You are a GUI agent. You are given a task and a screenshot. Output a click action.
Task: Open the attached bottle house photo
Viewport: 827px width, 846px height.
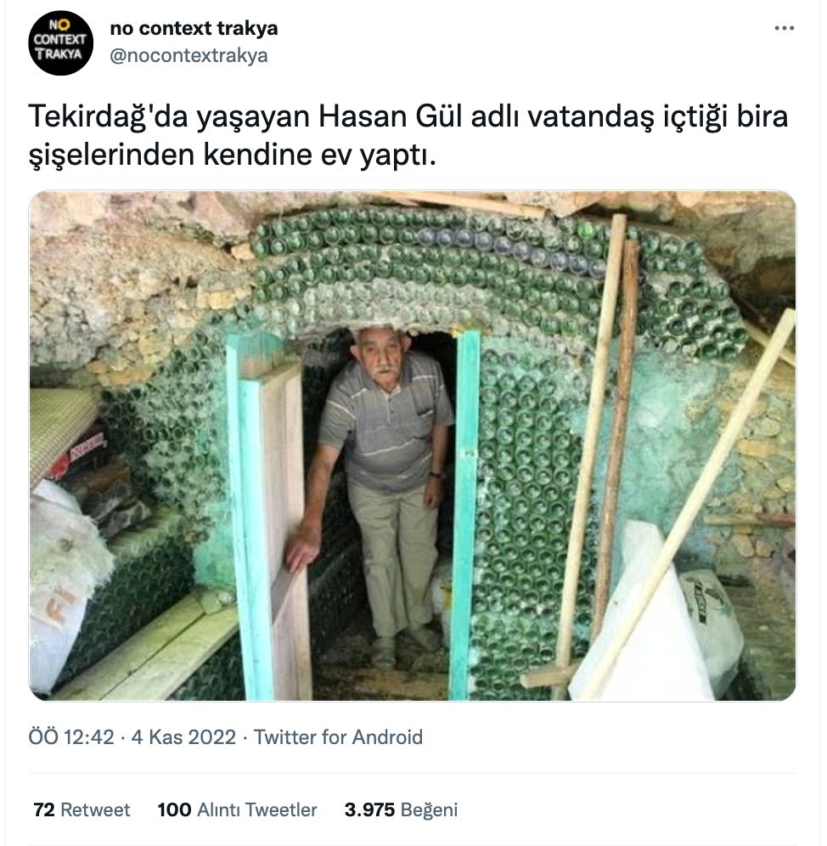tap(413, 446)
